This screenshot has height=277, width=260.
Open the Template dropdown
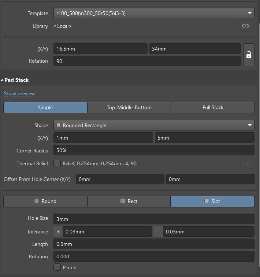tap(154, 13)
